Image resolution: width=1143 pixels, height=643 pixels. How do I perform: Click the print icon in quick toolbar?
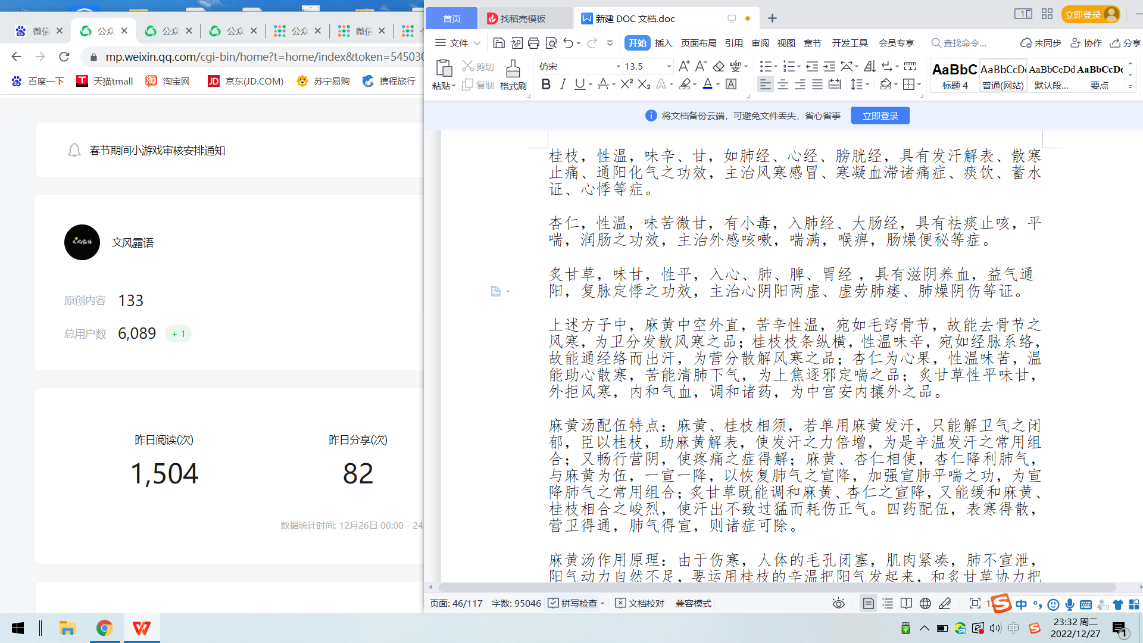click(533, 43)
